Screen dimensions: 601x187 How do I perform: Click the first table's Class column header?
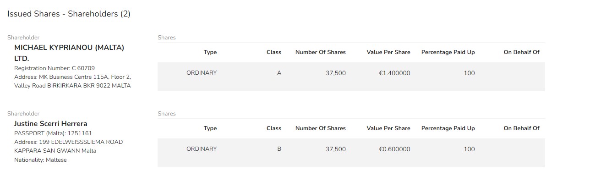274,52
